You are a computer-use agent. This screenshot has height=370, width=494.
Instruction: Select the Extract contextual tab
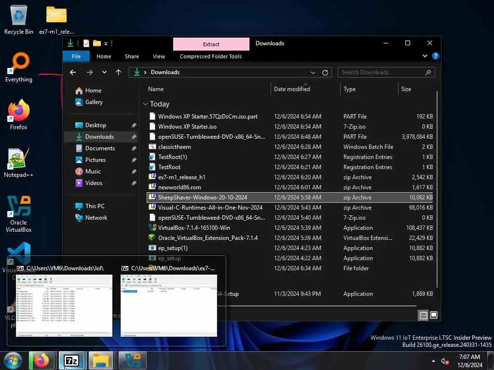coord(211,44)
